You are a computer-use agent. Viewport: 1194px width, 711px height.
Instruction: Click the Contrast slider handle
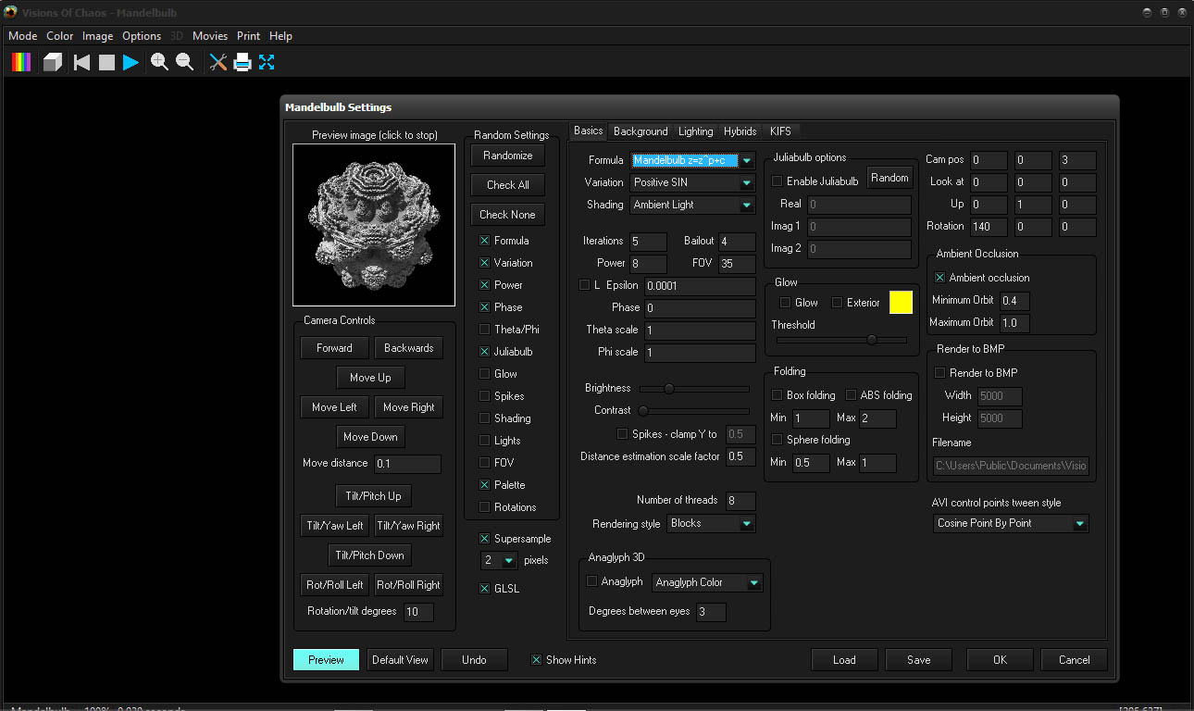(x=643, y=410)
